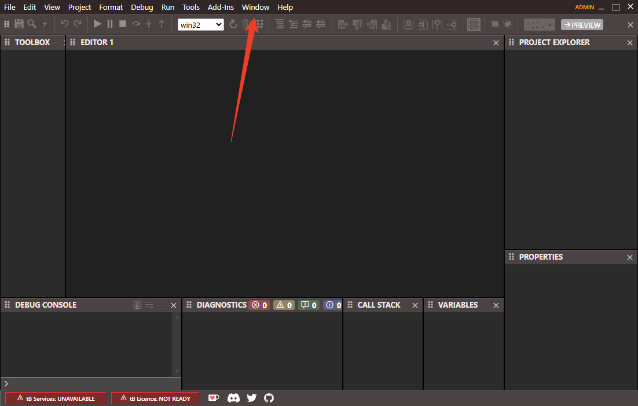The height and width of the screenshot is (406, 638).
Task: Click tB Services: UNAVAILABLE status button
Action: coord(56,398)
